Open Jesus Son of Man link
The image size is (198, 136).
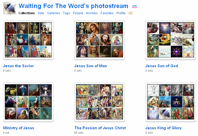[90, 66]
